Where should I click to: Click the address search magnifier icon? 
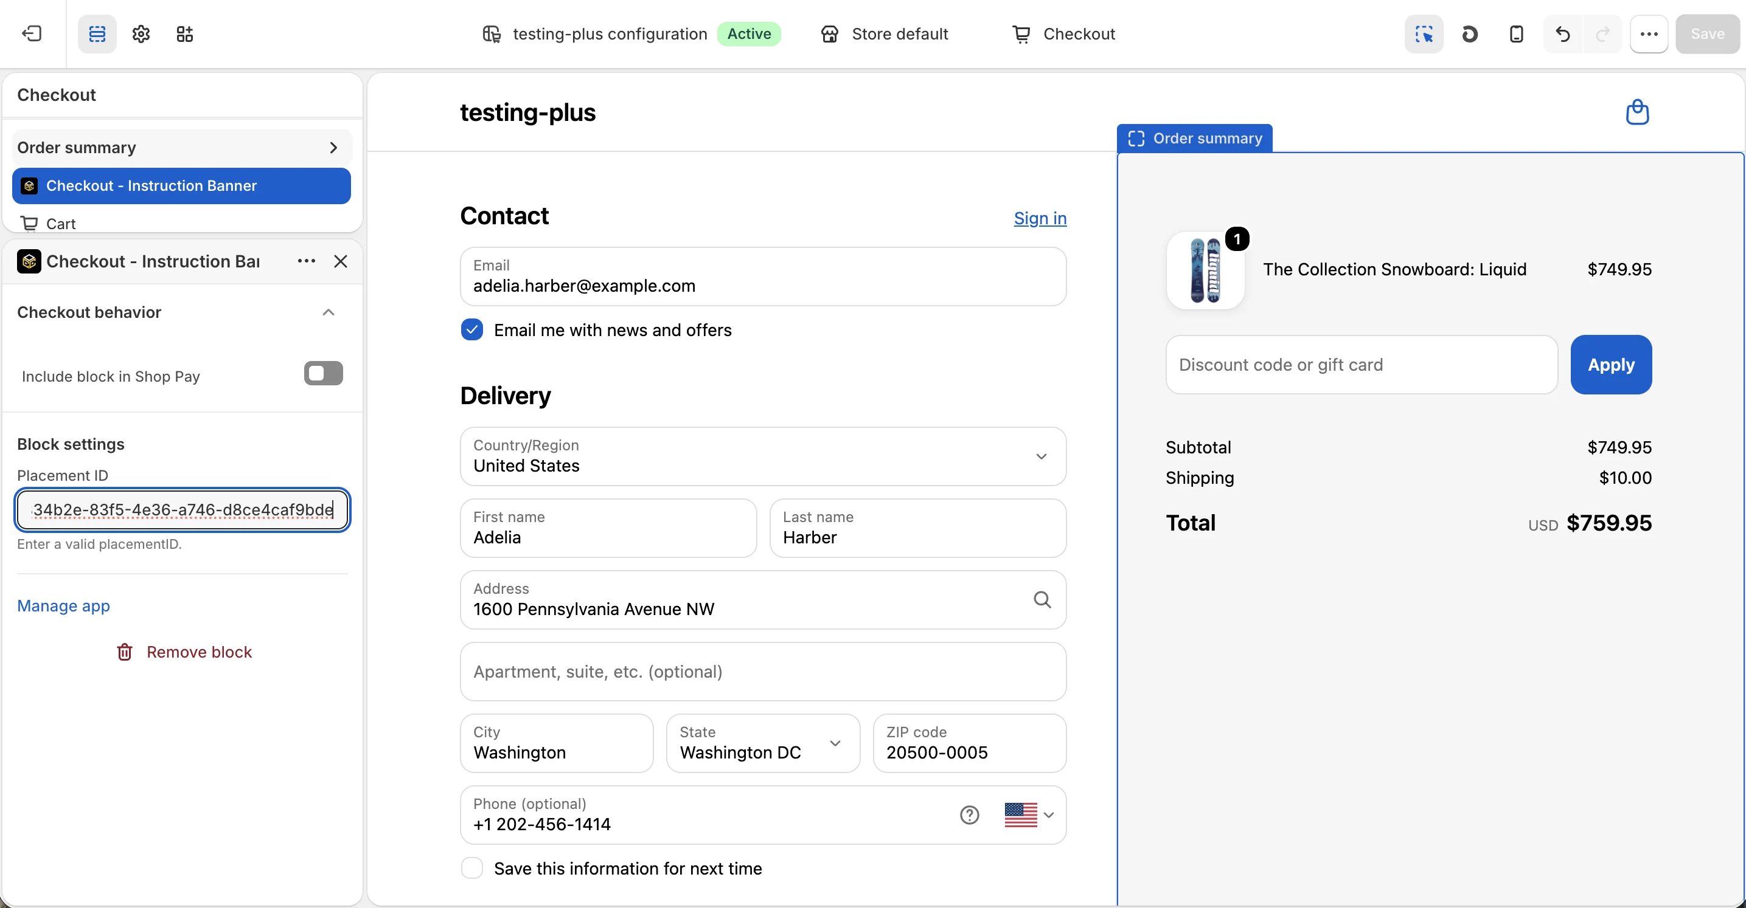tap(1042, 600)
